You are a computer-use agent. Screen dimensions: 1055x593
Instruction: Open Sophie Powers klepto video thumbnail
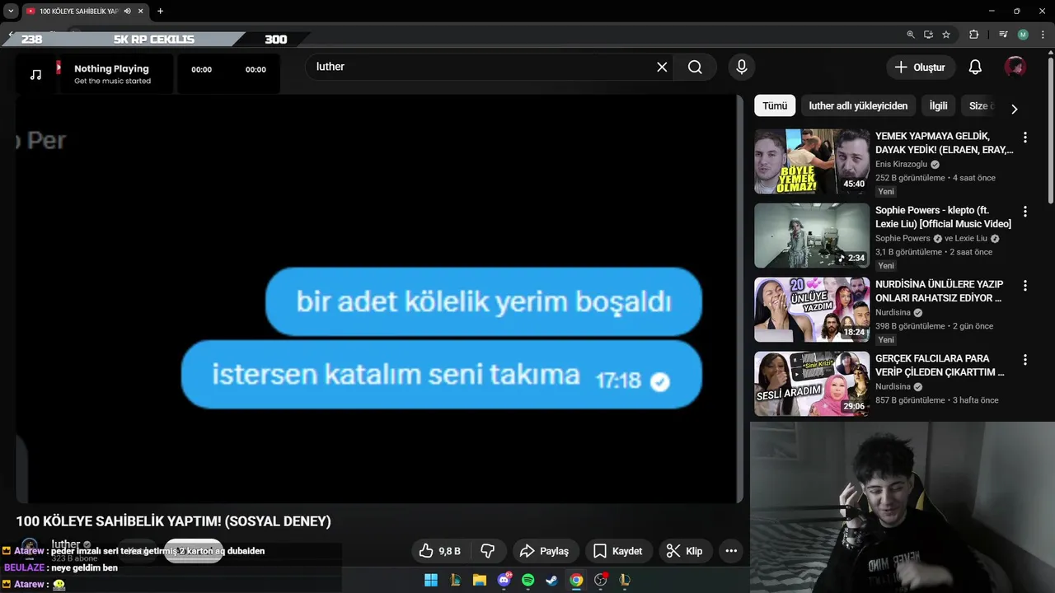point(812,236)
